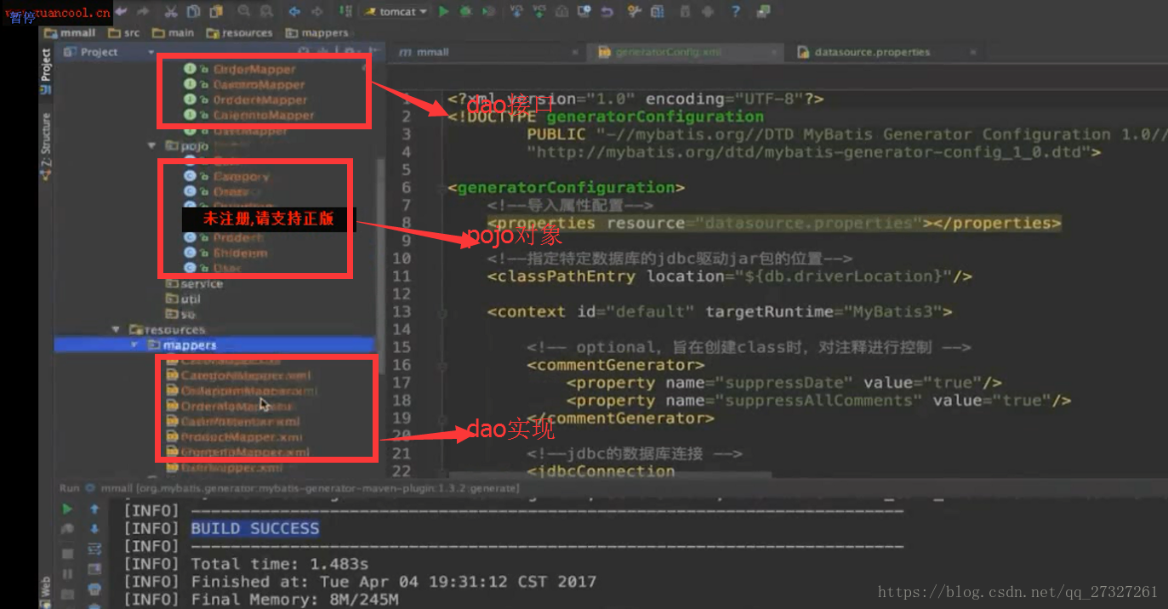Select the User class in pojo
This screenshot has height=609, width=1168.
click(213, 269)
